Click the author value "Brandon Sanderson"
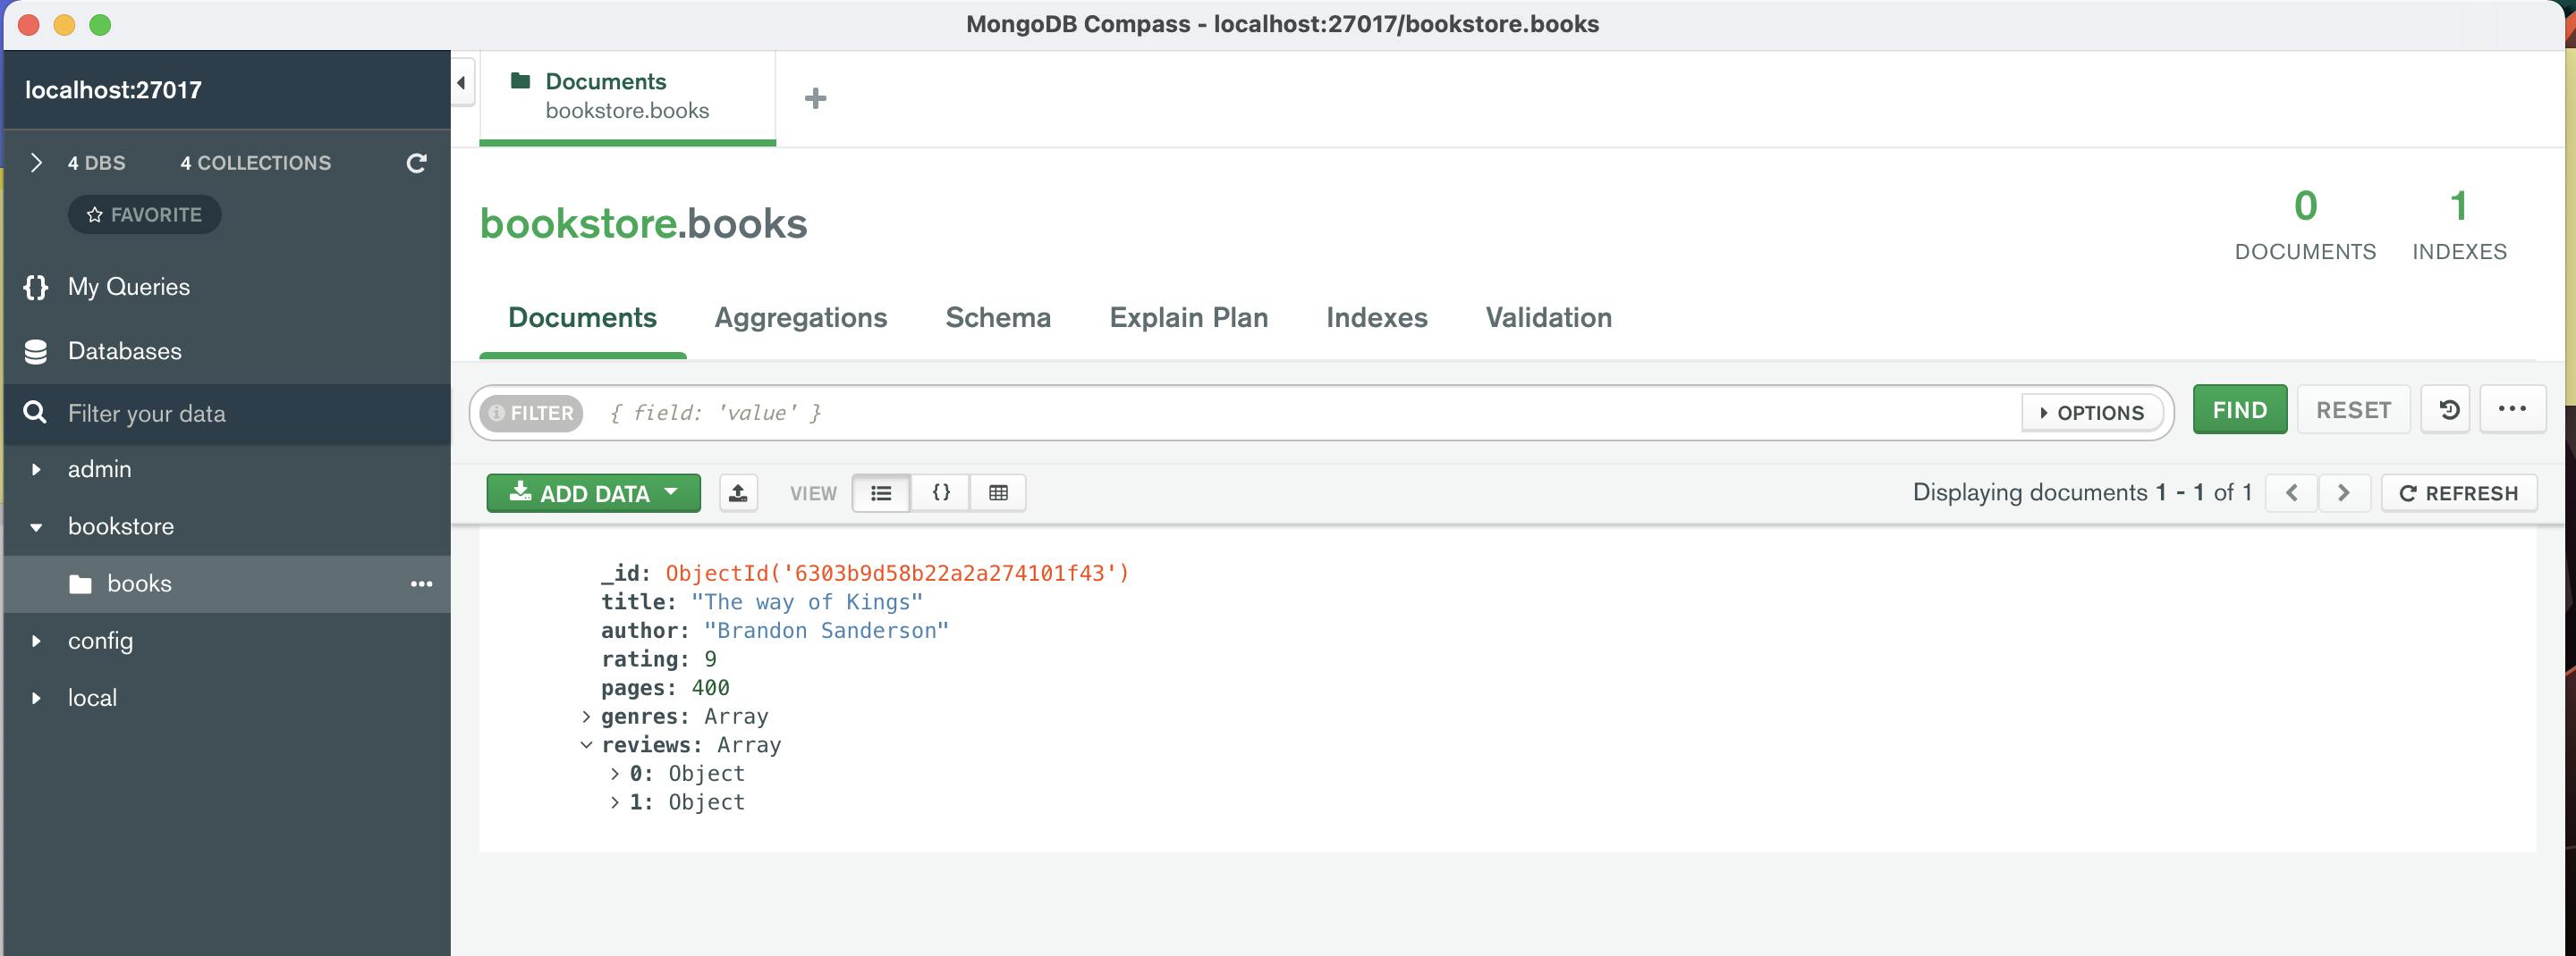2576x956 pixels. coord(826,632)
